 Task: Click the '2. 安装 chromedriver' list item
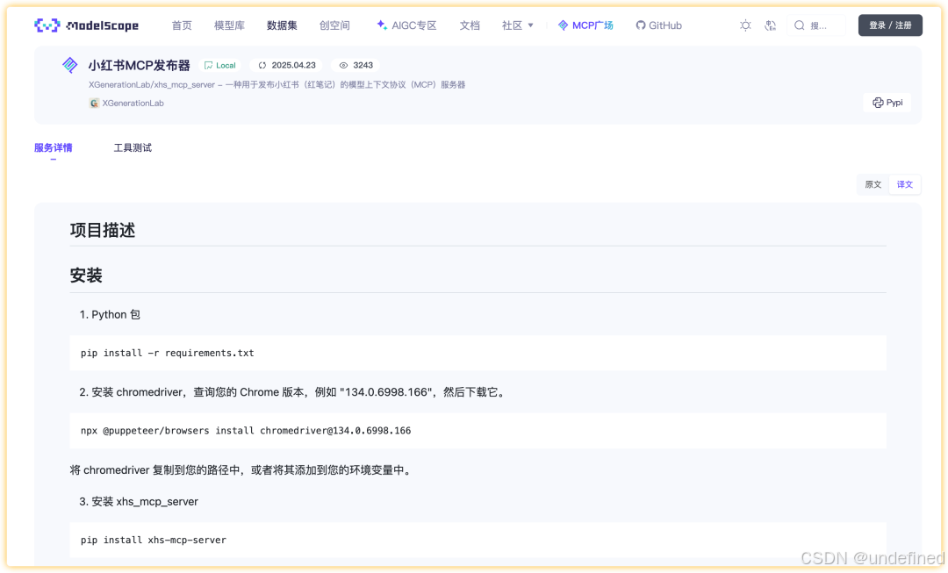pyautogui.click(x=293, y=392)
